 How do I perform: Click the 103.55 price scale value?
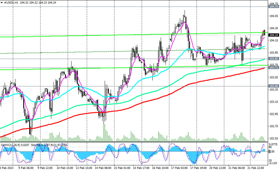click(x=274, y=77)
